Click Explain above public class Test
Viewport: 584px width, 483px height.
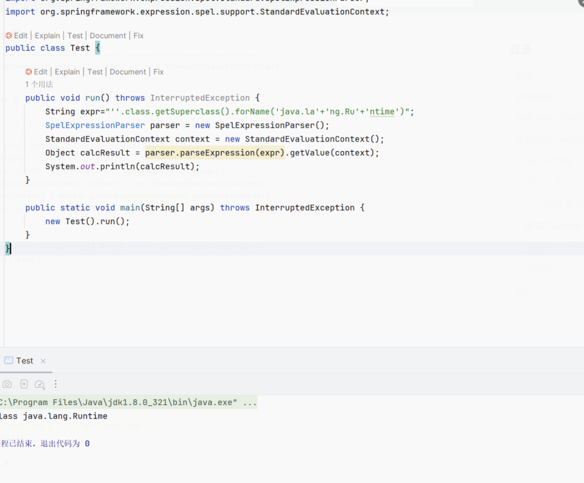(47, 36)
